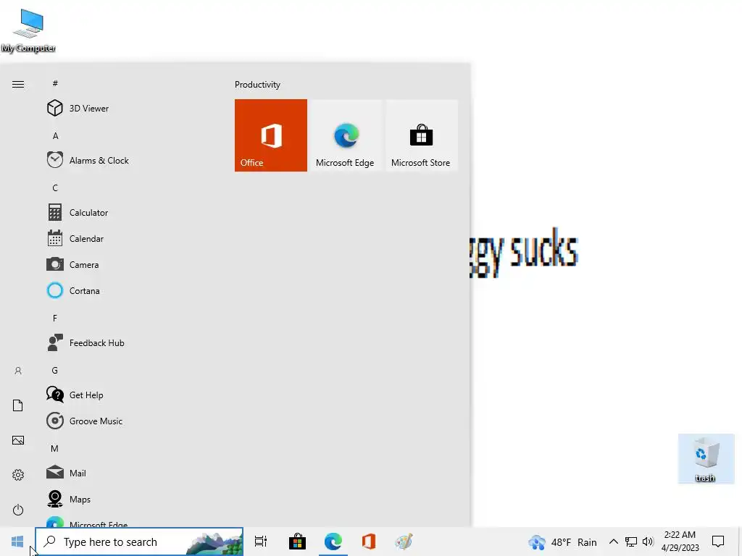Click the Office tile in Productivity
This screenshot has height=556, width=742.
pyautogui.click(x=271, y=135)
